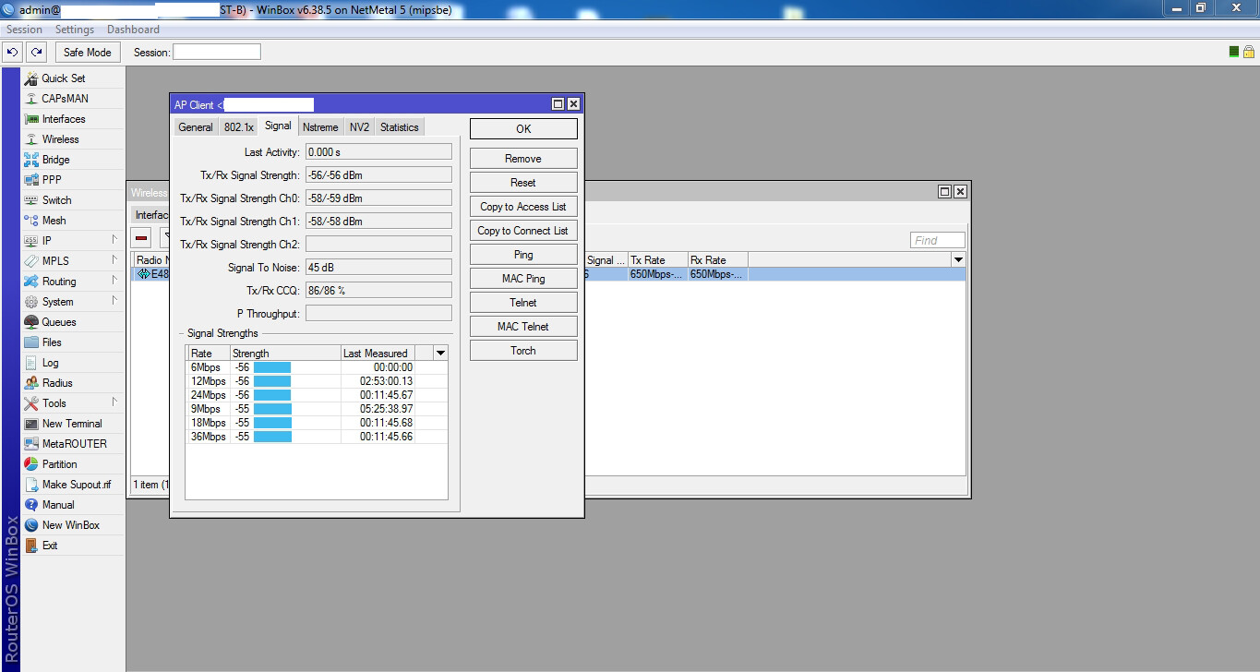Expand the Tools submenu arrow
Screen dimensions: 1260x672
[x=114, y=402]
